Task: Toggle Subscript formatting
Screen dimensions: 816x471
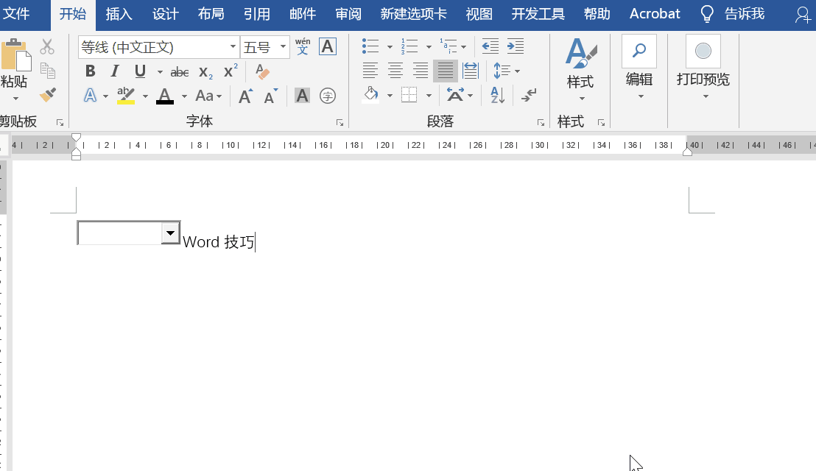Action: coord(205,72)
